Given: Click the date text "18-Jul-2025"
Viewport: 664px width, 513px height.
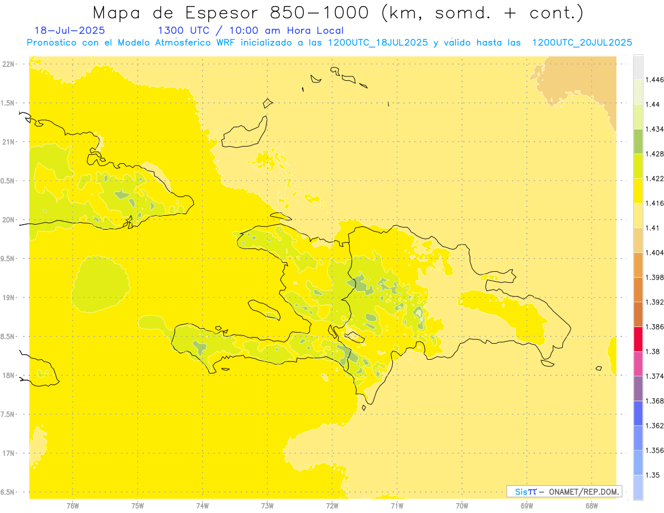Looking at the screenshot, I should [x=69, y=30].
